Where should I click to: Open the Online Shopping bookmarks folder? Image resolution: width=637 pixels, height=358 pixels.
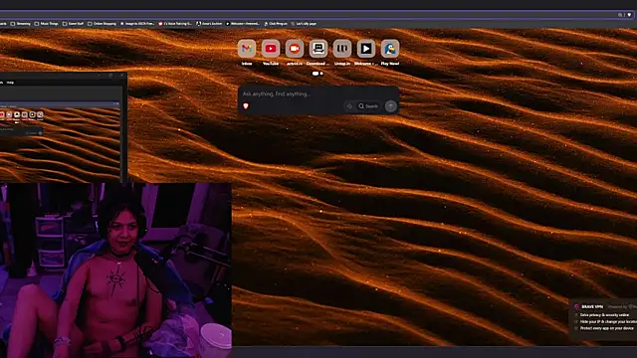(x=102, y=24)
